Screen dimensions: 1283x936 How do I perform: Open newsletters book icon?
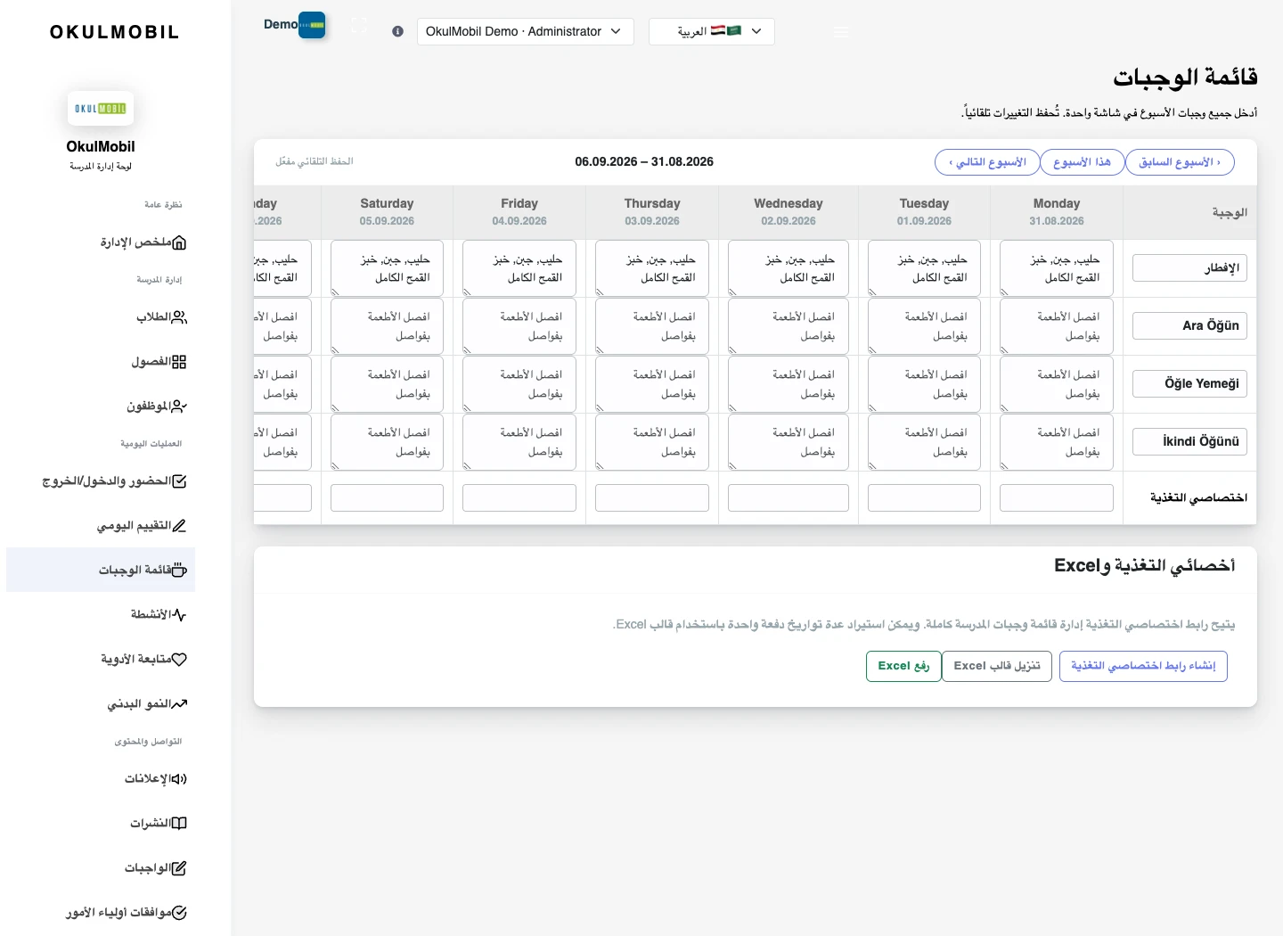point(179,824)
